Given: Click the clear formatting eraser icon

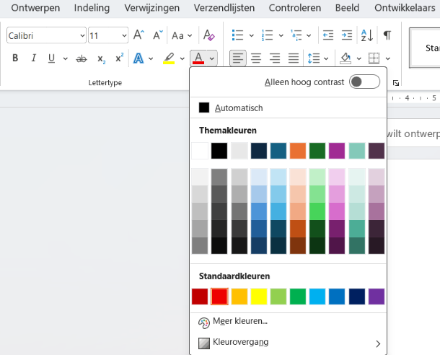Looking at the screenshot, I should 208,35.
